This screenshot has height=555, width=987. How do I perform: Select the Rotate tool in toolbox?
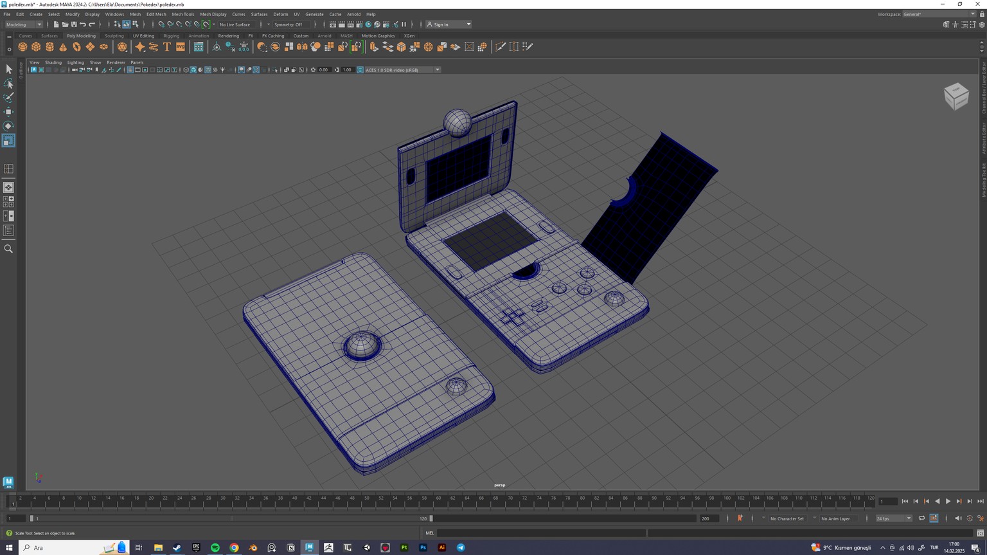pos(8,126)
